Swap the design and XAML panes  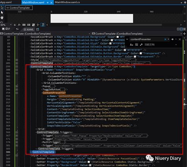coord(17,29)
